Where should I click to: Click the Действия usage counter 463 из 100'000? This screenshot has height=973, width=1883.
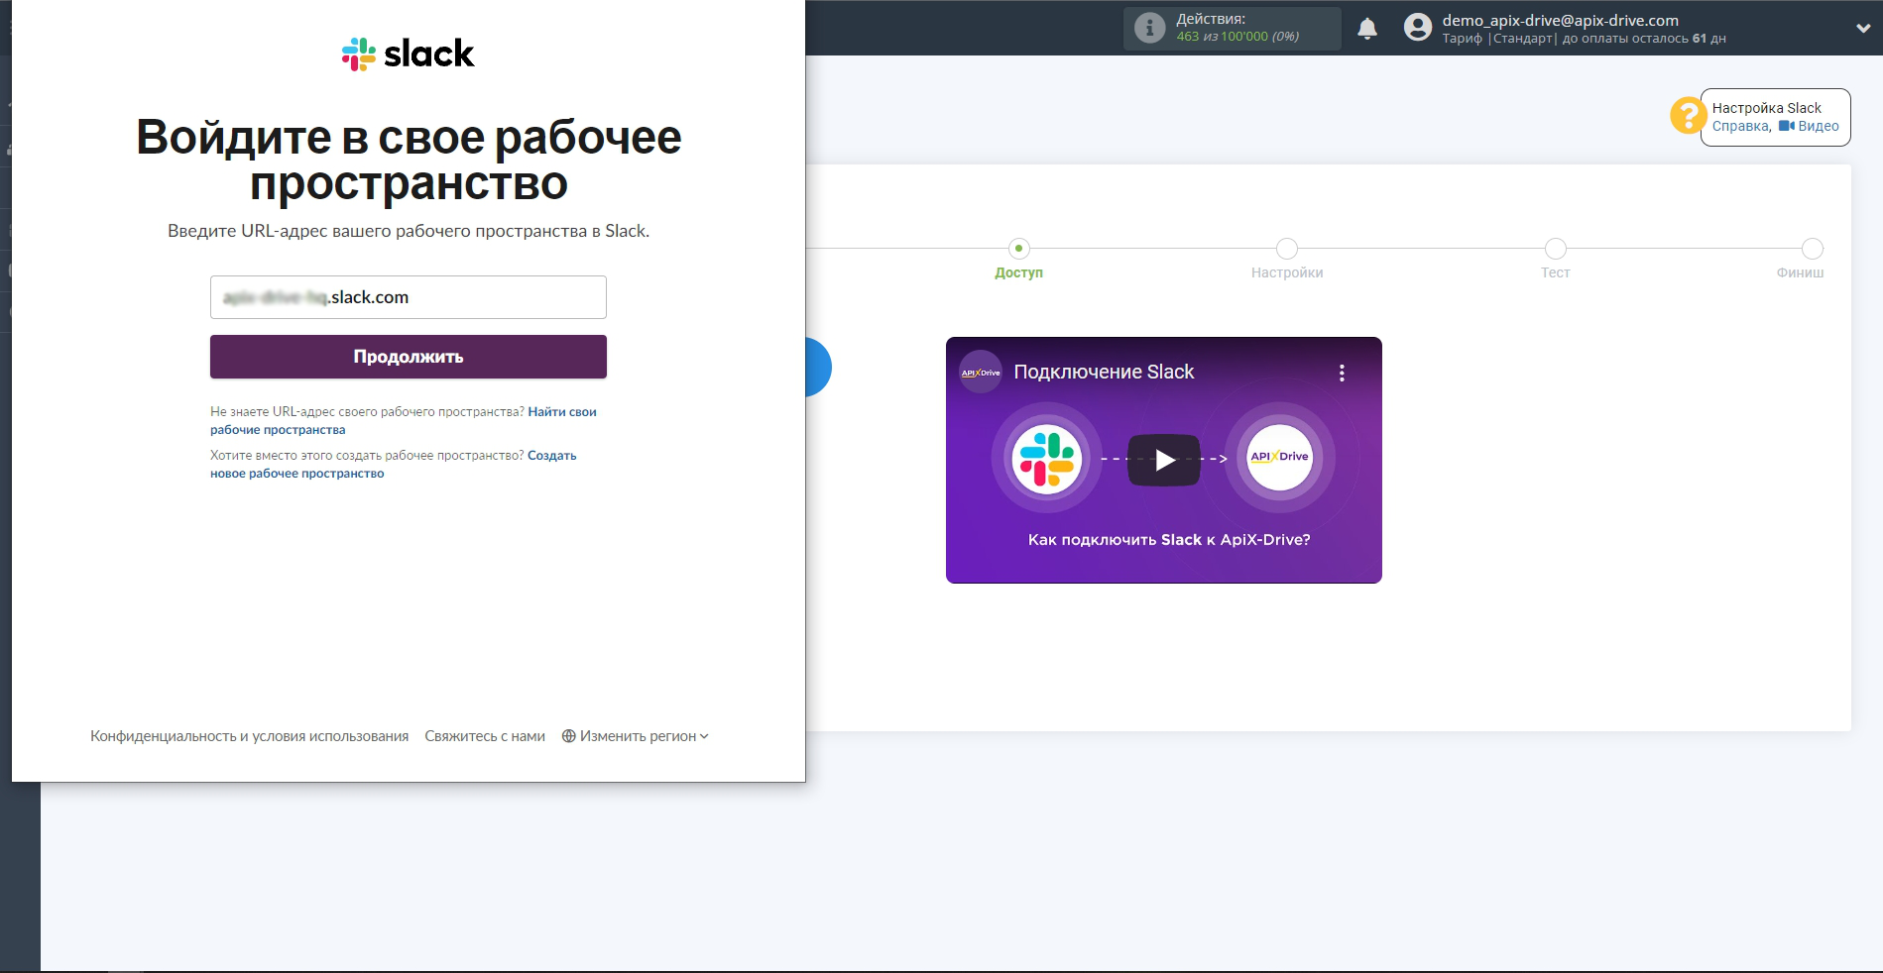pyautogui.click(x=1237, y=37)
